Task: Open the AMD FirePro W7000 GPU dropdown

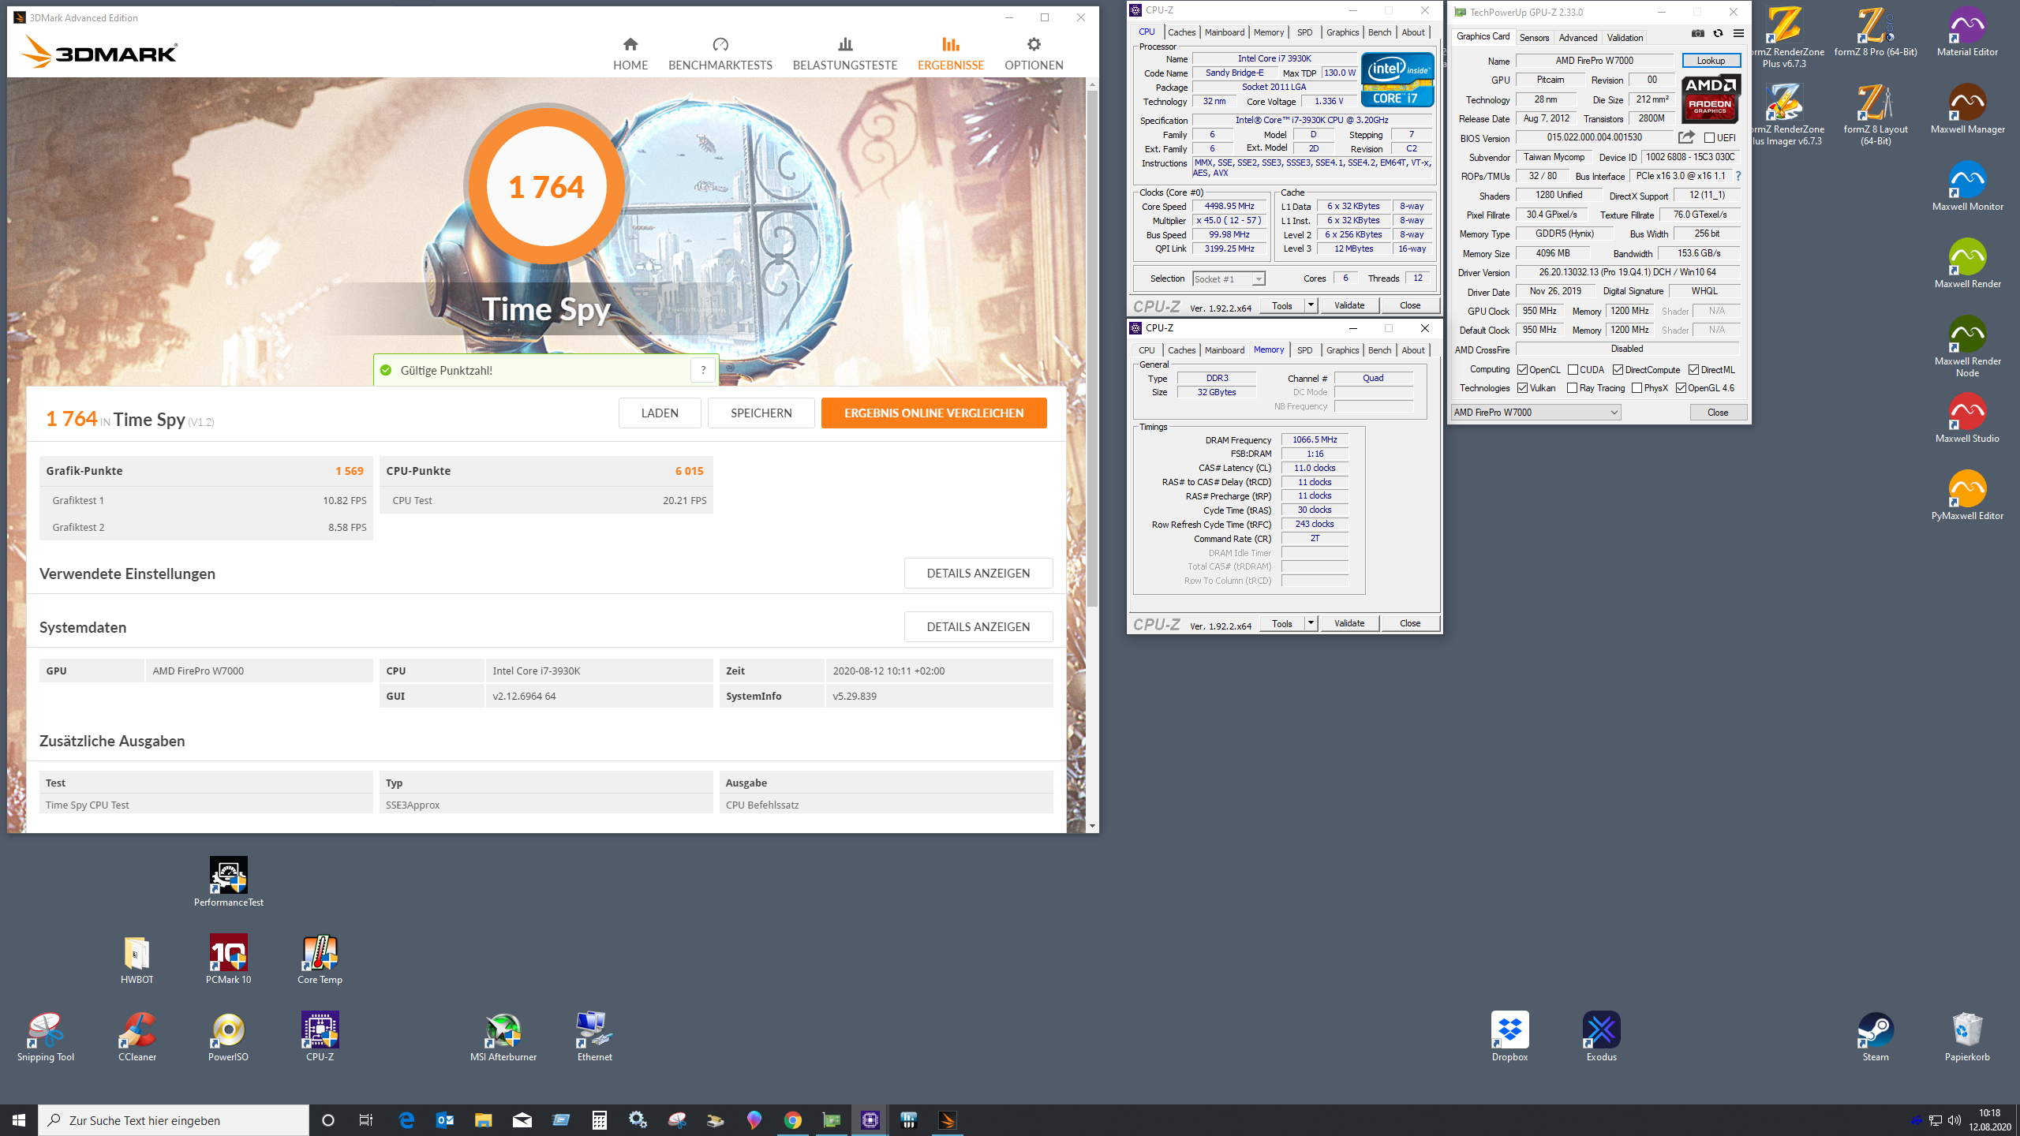Action: pyautogui.click(x=1536, y=413)
